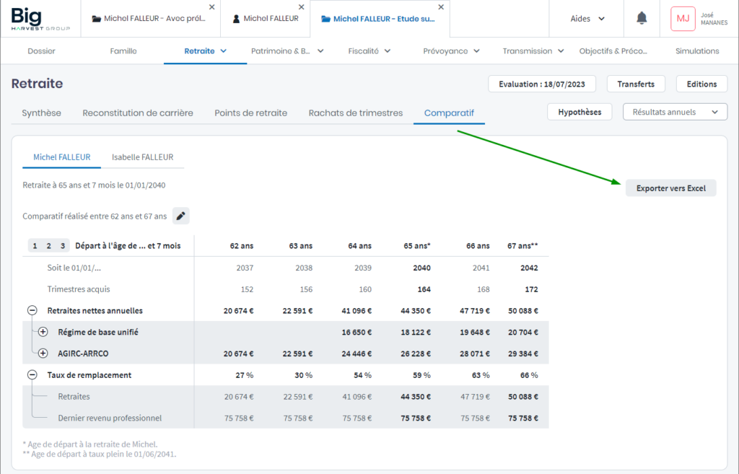Click the pencil edit icon beside Comparatif réalisé

(x=181, y=216)
